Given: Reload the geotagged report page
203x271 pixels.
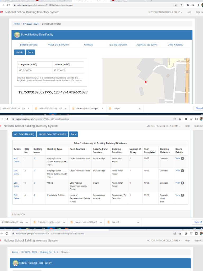Looking at the screenshot, I should pos(8,5).
